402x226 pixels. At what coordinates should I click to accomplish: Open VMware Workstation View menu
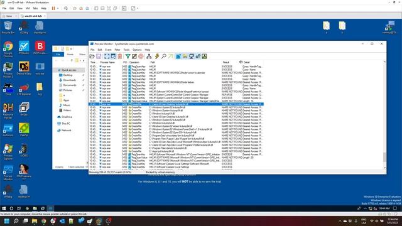click(x=19, y=8)
